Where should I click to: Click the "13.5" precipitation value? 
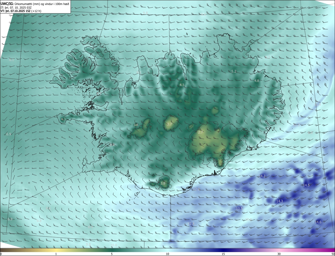pyautogui.click(x=239, y=209)
